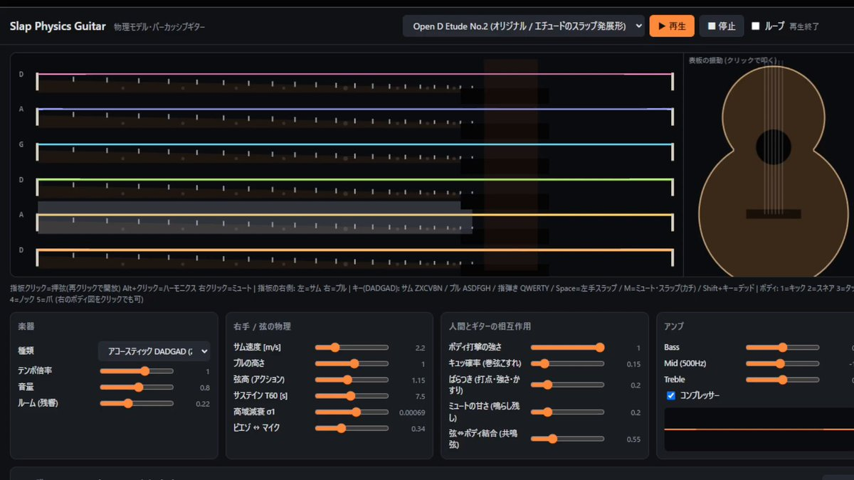Screen dimensions: 854x480
Task: Open the 種類 instrument type dropdown
Action: 154,351
